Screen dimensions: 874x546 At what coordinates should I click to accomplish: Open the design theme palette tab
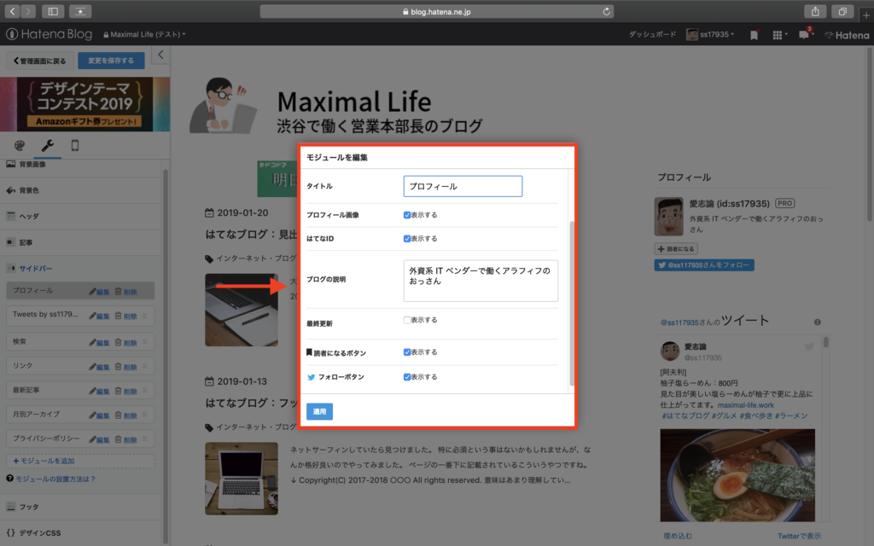click(20, 145)
